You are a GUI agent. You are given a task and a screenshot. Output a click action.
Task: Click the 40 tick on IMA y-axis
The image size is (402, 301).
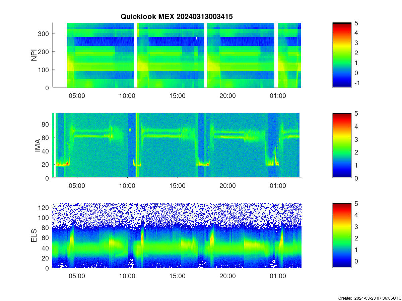click(45, 151)
